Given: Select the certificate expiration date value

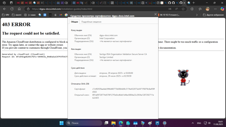Looking at the screenshot, I should point(115,76).
